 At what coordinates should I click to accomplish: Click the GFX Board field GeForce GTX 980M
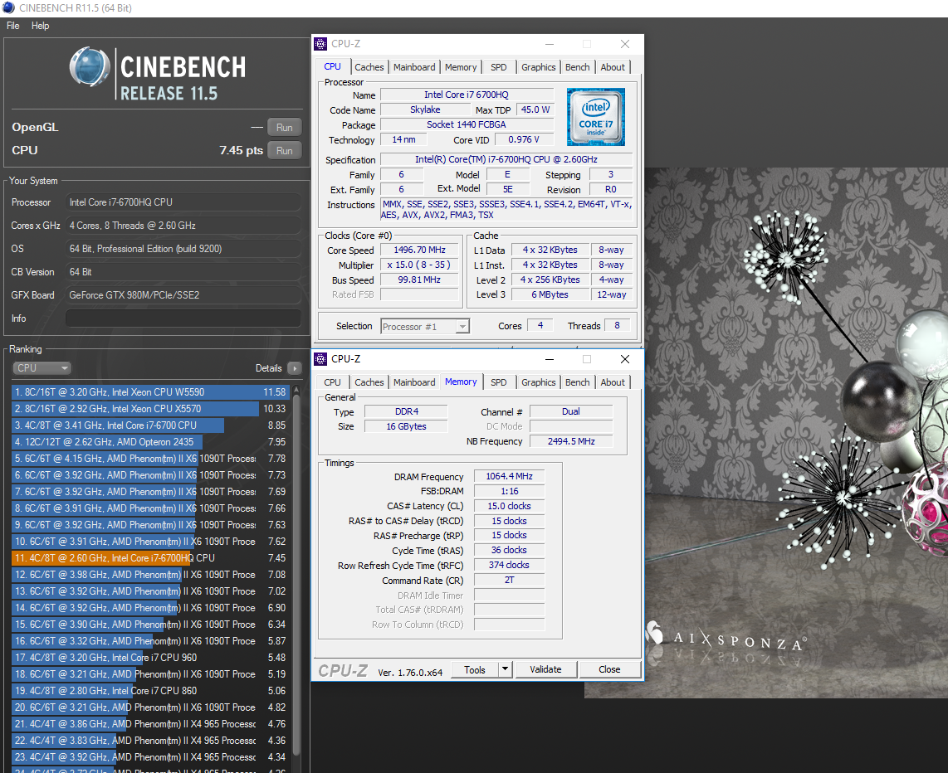pyautogui.click(x=183, y=295)
